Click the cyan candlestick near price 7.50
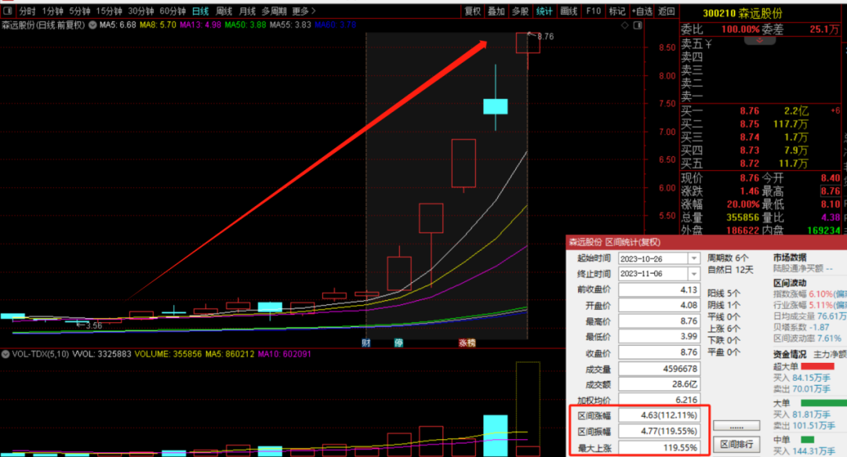847x457 pixels. coord(496,107)
